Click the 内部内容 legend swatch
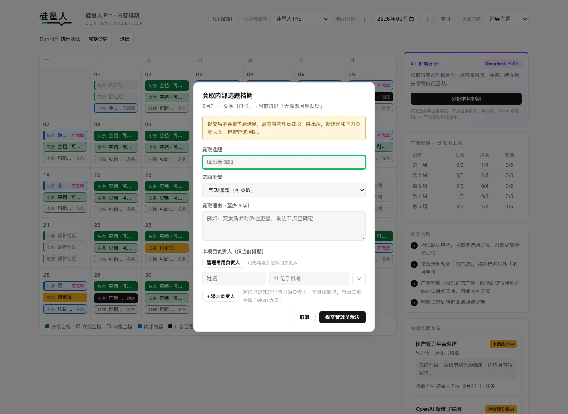Screen dimensions: 568x414 [140, 326]
